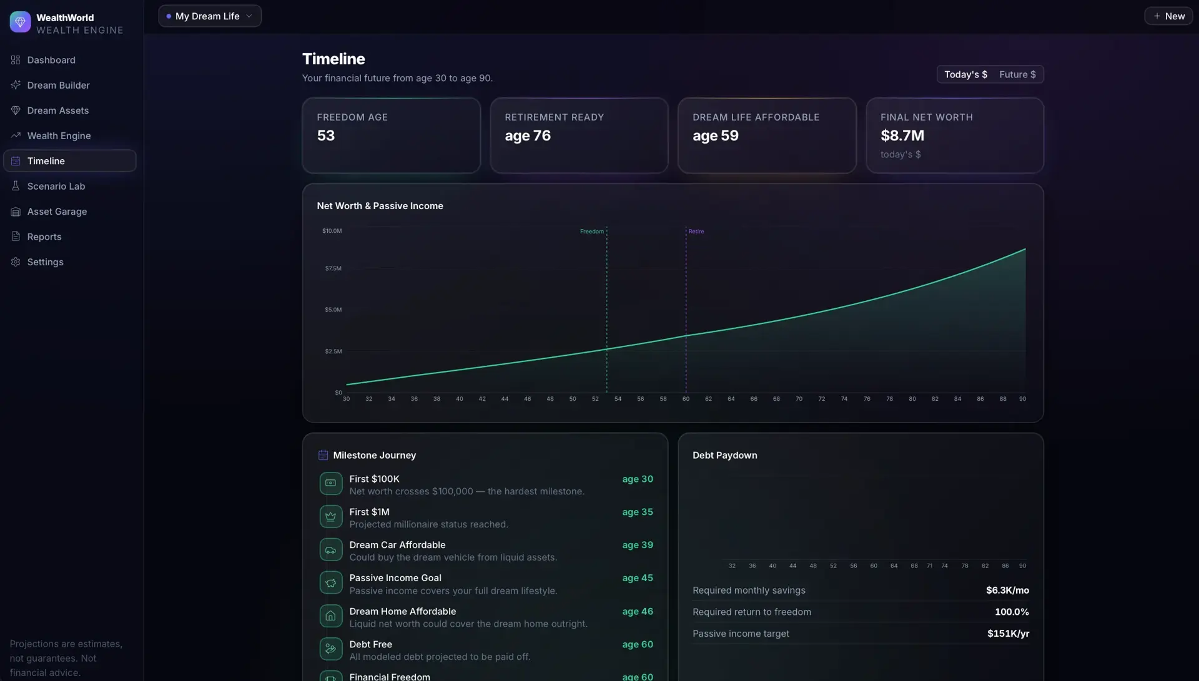Click the Wealth Engine trend icon
The image size is (1199, 681).
click(x=16, y=135)
